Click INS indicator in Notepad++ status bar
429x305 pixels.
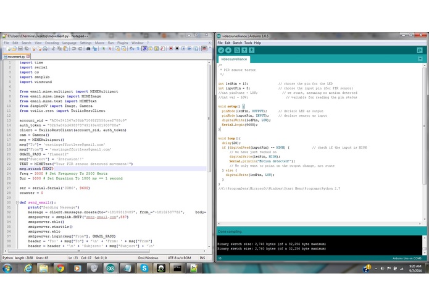(202, 258)
